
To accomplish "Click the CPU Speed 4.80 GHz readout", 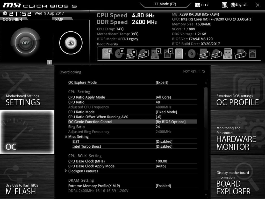I will point(126,15).
